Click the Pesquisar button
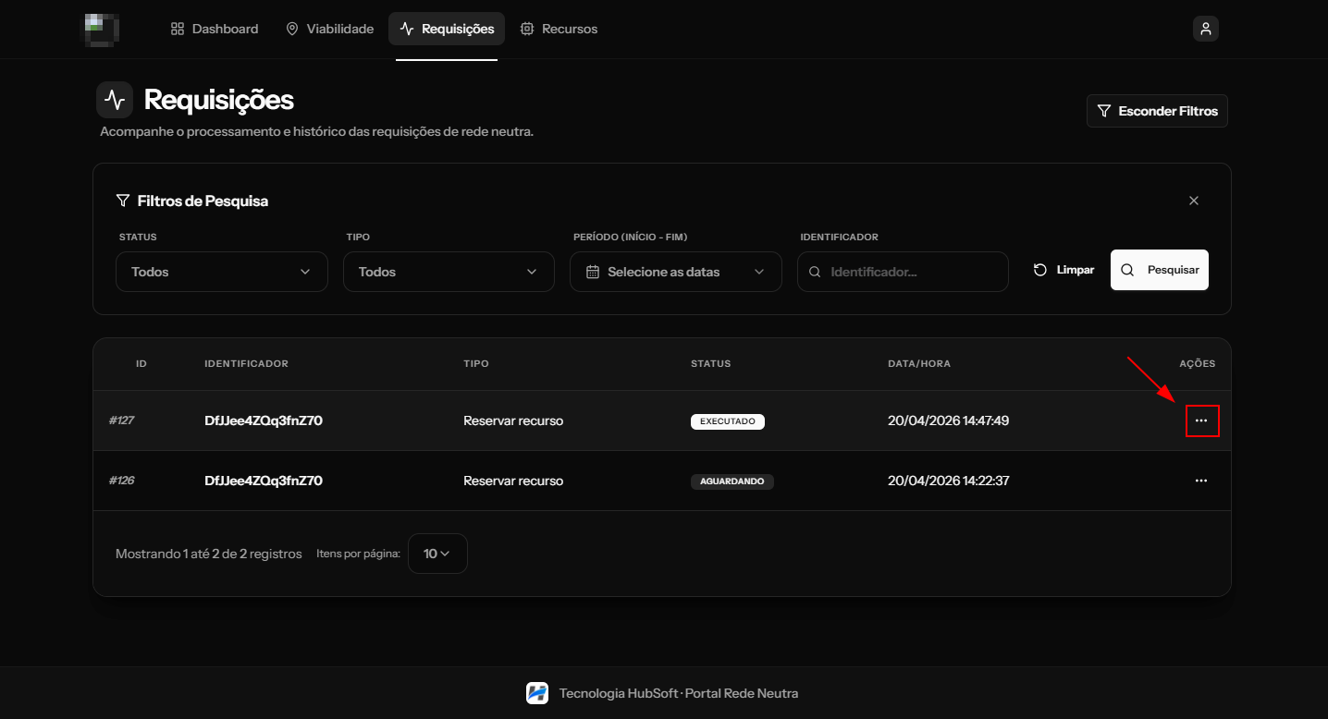This screenshot has width=1328, height=719. pos(1160,270)
